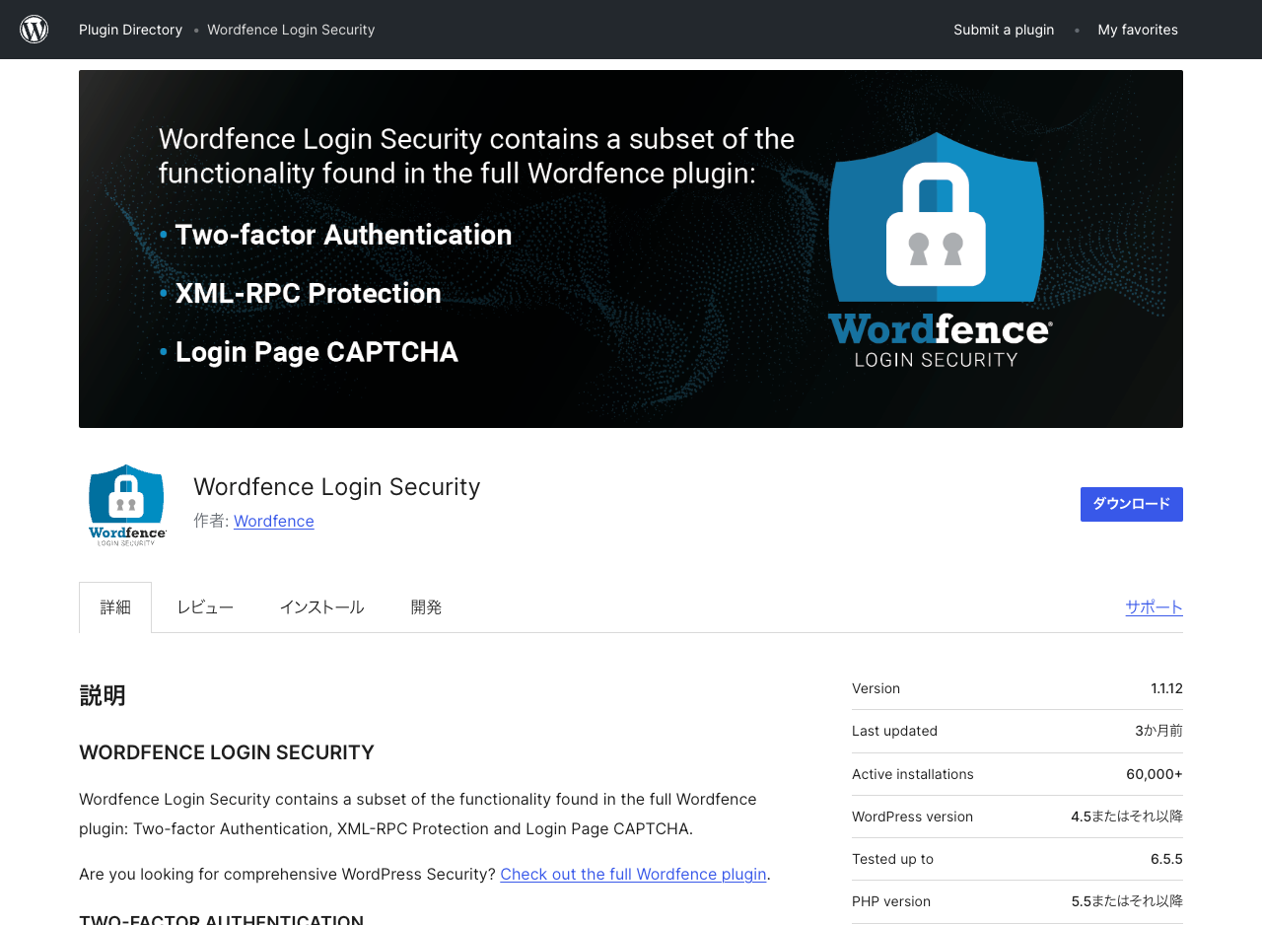Click the Last updated value 3か月前
This screenshot has width=1262, height=925.
click(x=1158, y=731)
